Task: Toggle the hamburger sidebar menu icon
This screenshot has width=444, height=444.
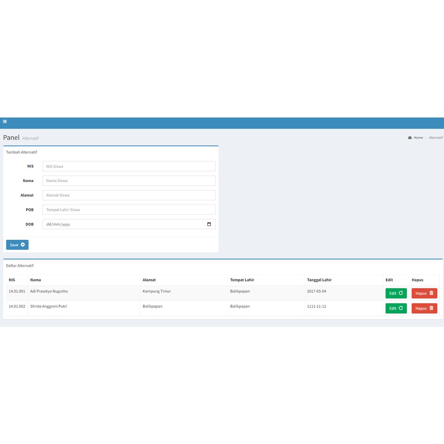Action: point(5,121)
